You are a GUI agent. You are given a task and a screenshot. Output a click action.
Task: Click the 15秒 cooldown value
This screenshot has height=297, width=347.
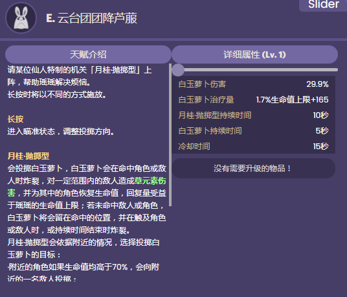point(320,147)
